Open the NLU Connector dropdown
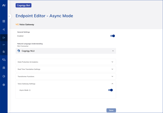163x113 pixels. point(66,51)
